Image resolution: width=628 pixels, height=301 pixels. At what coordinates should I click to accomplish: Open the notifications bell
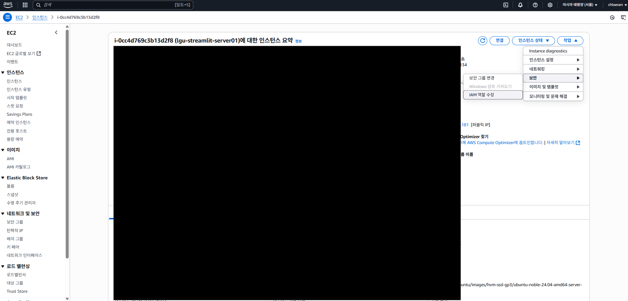520,5
